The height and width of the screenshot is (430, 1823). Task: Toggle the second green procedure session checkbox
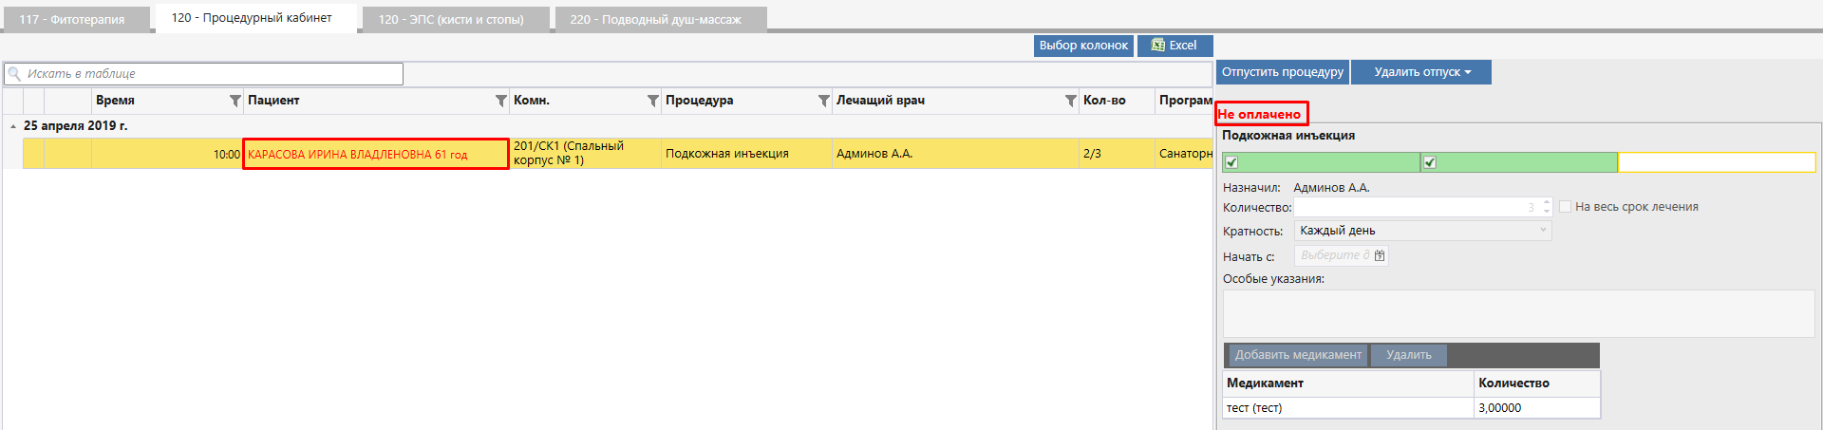point(1429,162)
